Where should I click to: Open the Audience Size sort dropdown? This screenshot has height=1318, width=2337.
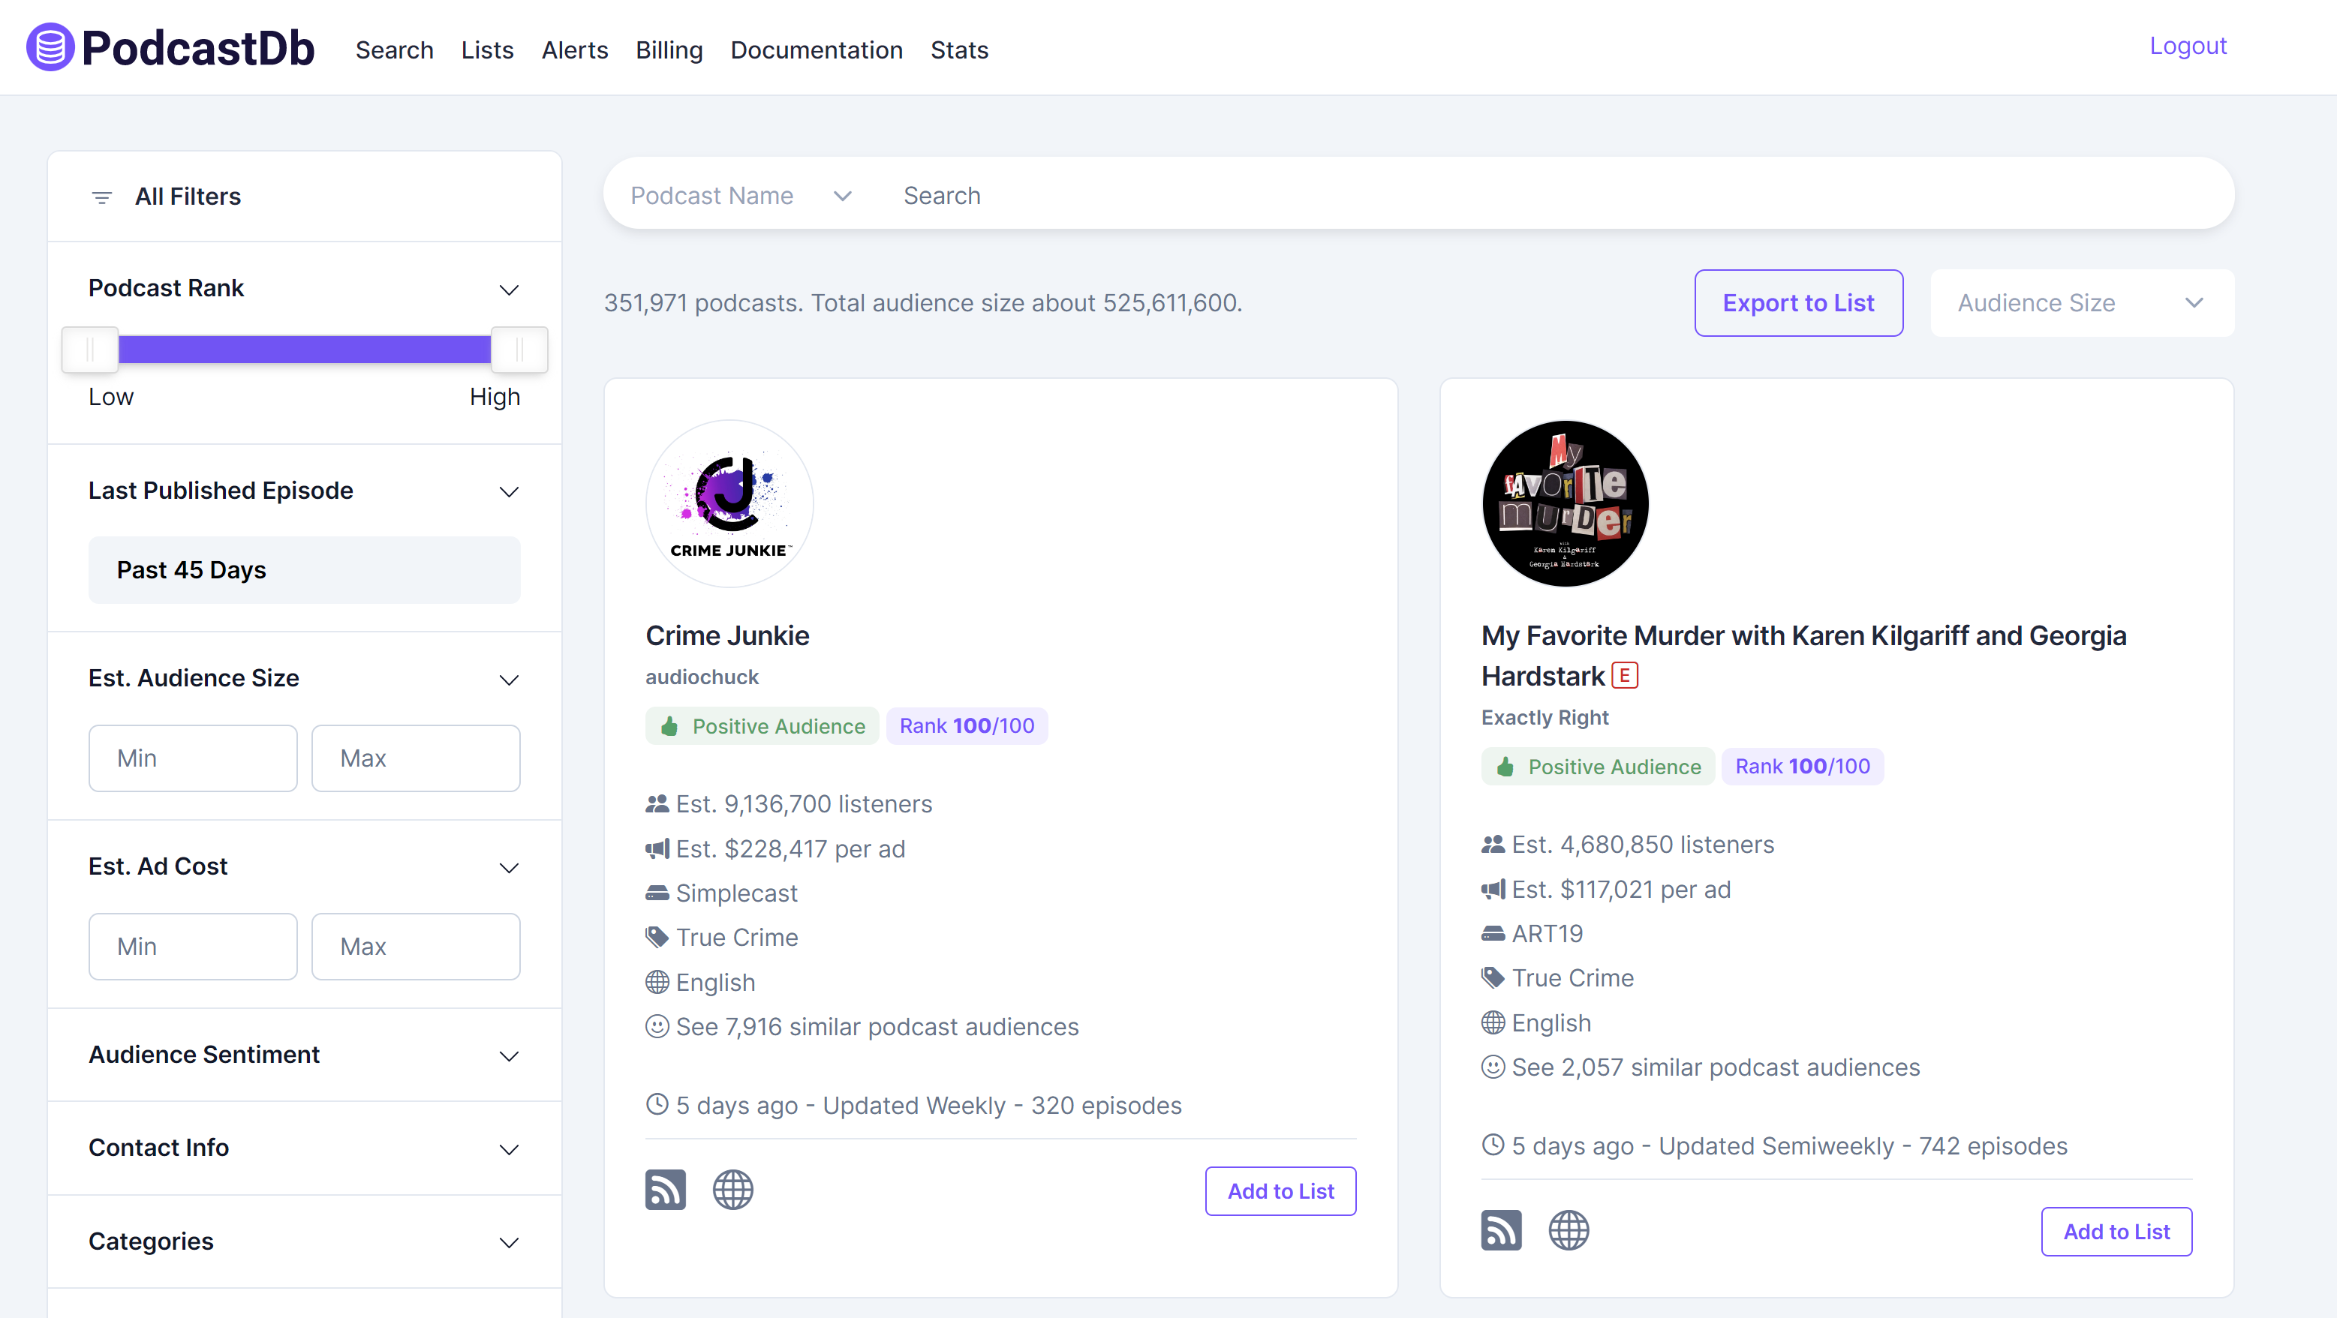[x=2081, y=303]
